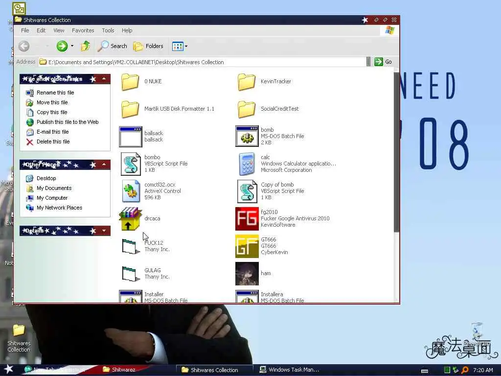Click the taskbar clock showing 7:20 AM

click(483, 370)
